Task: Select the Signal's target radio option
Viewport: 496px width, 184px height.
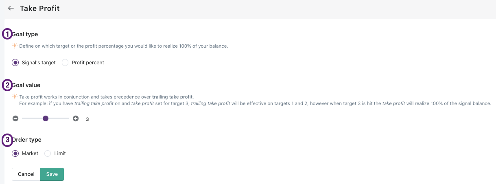Action: click(15, 63)
